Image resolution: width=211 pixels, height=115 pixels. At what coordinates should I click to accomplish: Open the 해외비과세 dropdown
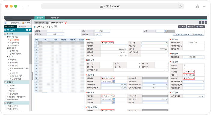pos(194,57)
